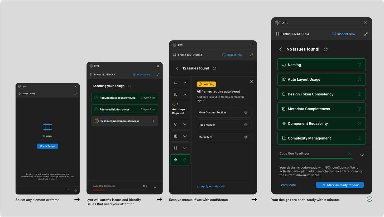This screenshot has width=384, height=217.
Task: Expand Metadata category in issues sidebar
Action: (x=180, y=136)
